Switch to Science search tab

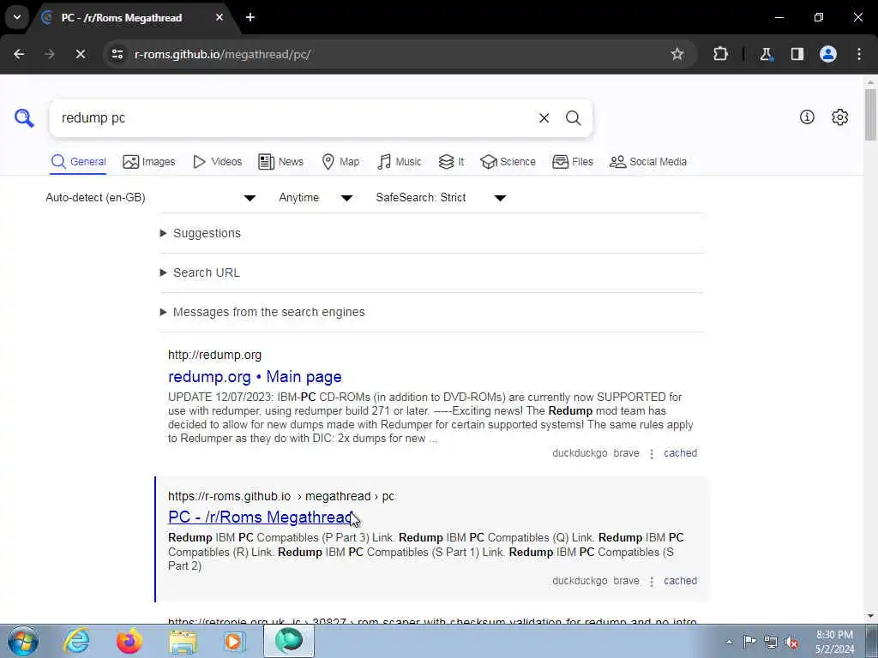tap(508, 162)
